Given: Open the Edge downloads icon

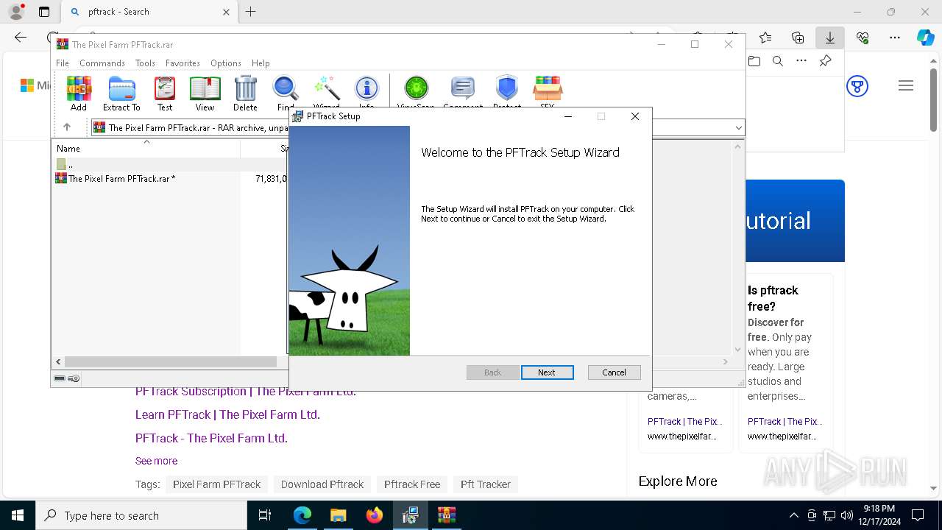Looking at the screenshot, I should click(x=829, y=38).
